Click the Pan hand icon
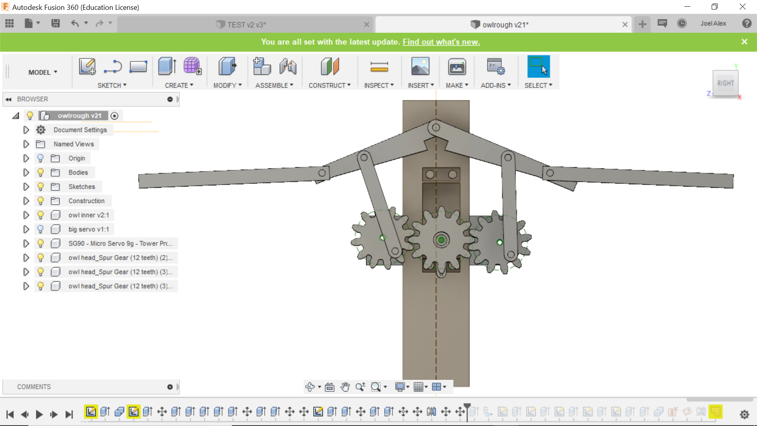757x426 pixels. tap(345, 387)
